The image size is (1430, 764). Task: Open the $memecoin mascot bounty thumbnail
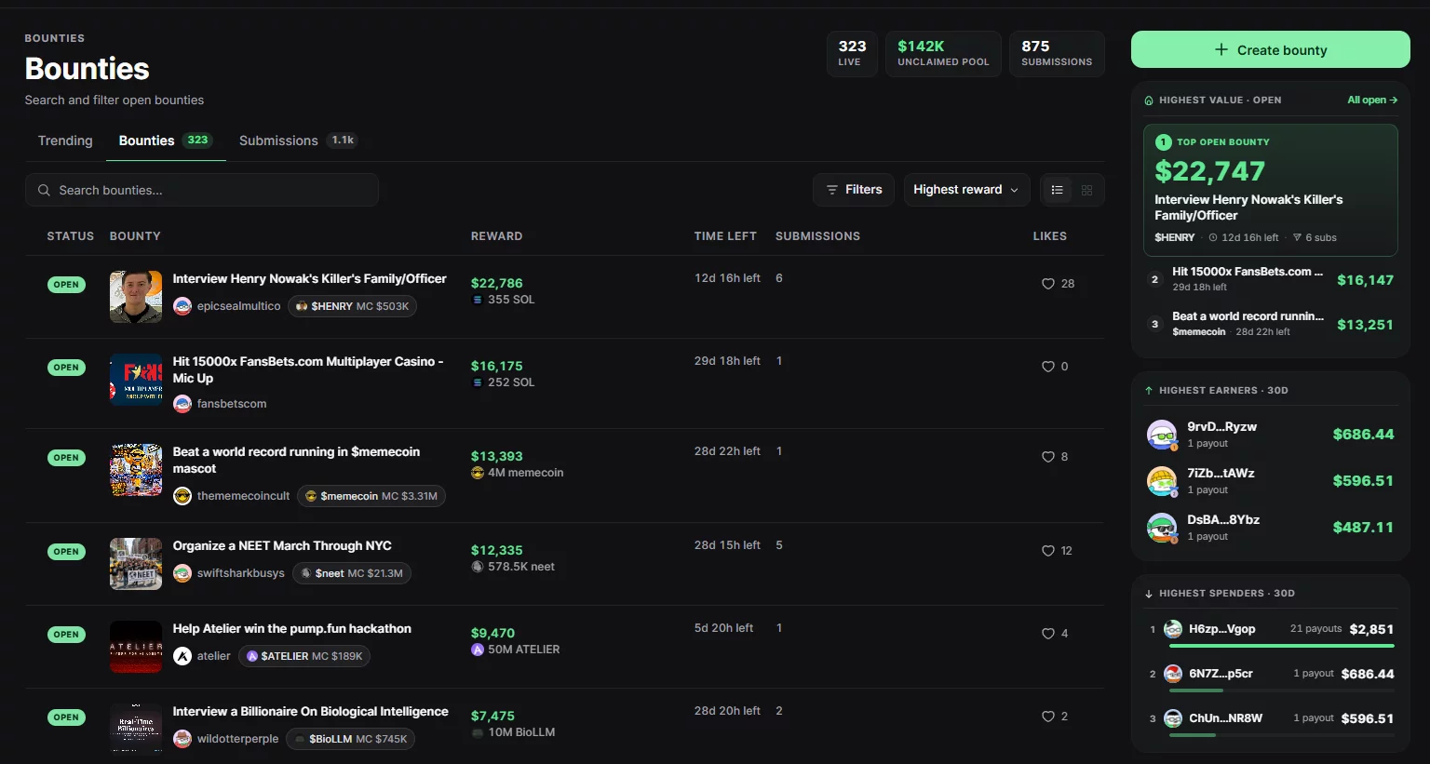click(x=136, y=470)
